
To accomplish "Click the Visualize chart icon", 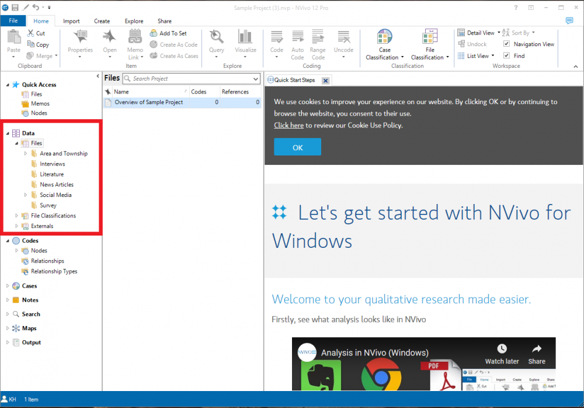I will pyautogui.click(x=245, y=37).
